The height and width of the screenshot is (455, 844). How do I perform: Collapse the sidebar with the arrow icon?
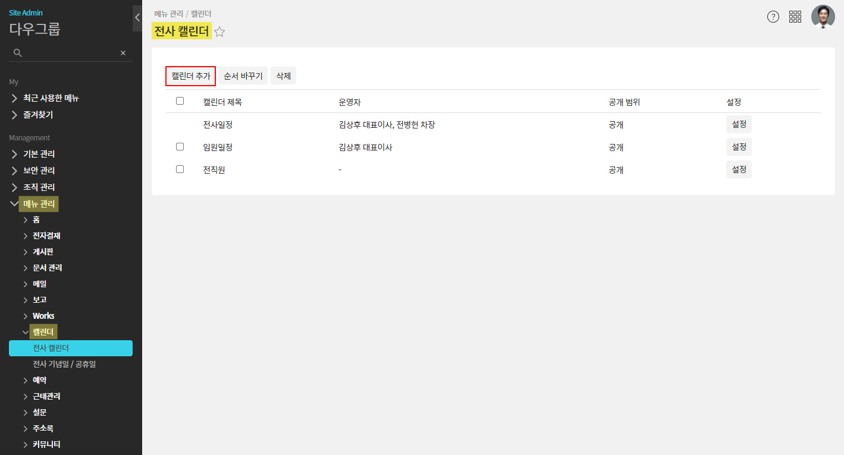(x=137, y=18)
